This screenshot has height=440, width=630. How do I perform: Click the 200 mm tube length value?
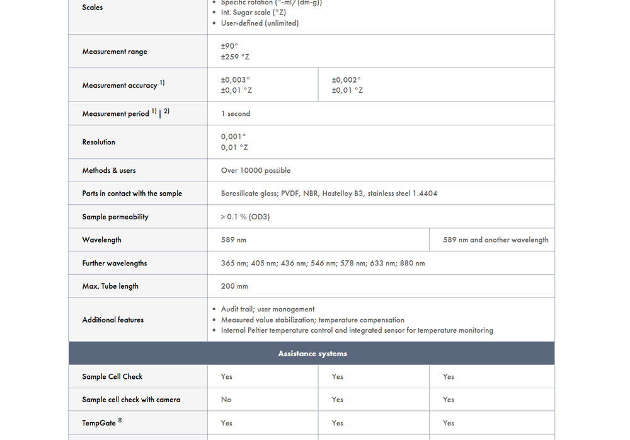pyautogui.click(x=234, y=286)
